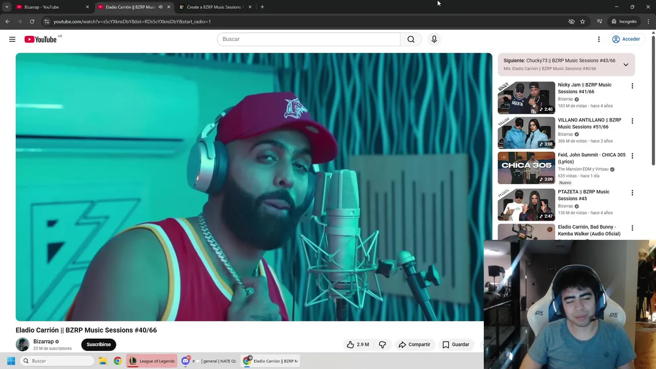Screen dimensions: 656x369
Task: Close the 'Create a BZRP Music Sessions' tab
Action: (x=250, y=7)
